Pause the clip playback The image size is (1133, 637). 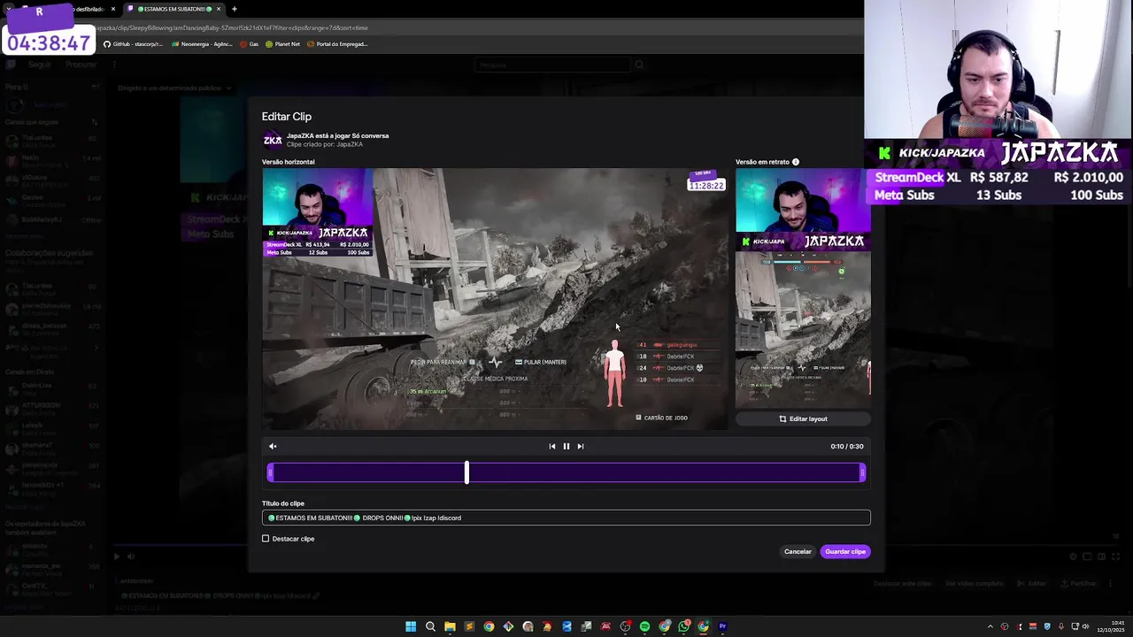coord(566,446)
